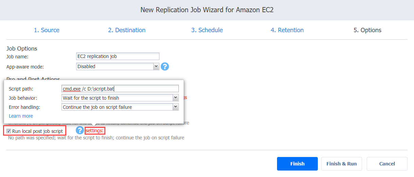Expand the App-aware mode dropdown
414x177 pixels.
coord(118,66)
